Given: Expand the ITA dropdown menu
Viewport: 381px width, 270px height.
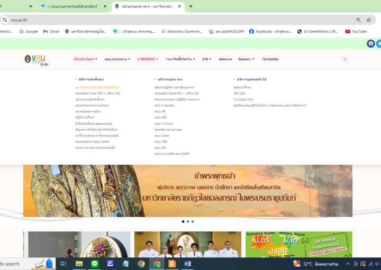Looking at the screenshot, I should click(207, 59).
